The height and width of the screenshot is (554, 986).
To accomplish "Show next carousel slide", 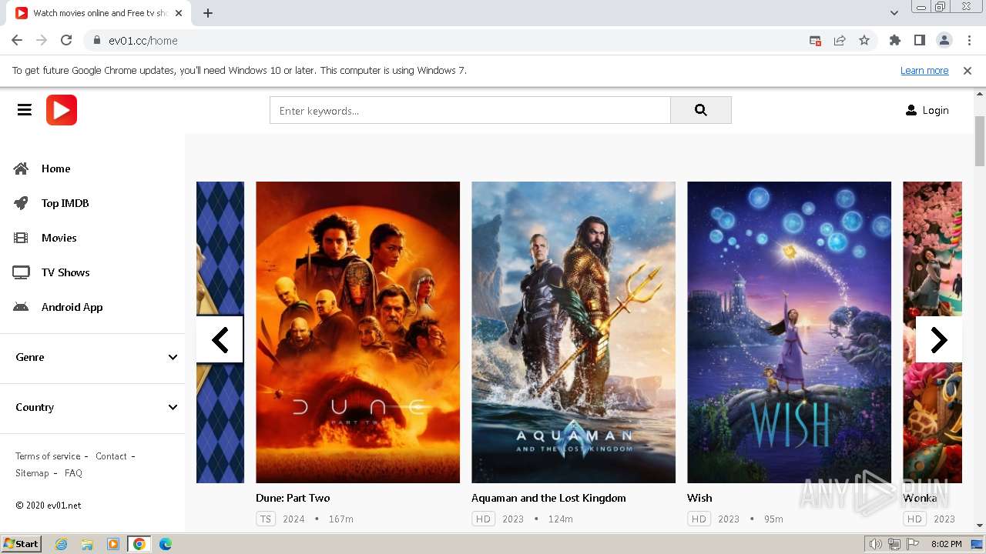I will click(938, 339).
